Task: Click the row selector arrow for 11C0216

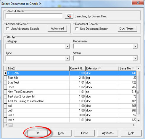Action: click(x=5, y=73)
